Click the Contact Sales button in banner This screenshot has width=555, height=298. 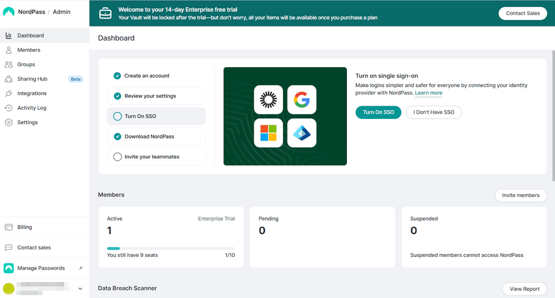coord(522,14)
